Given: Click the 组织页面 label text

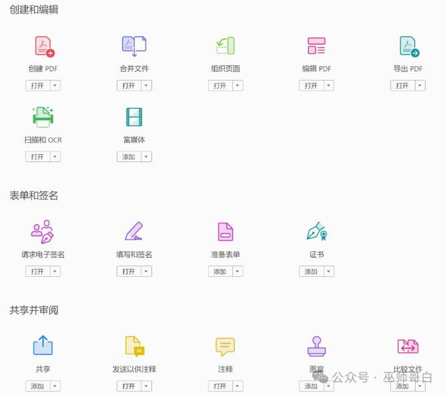Looking at the screenshot, I should coord(226,69).
